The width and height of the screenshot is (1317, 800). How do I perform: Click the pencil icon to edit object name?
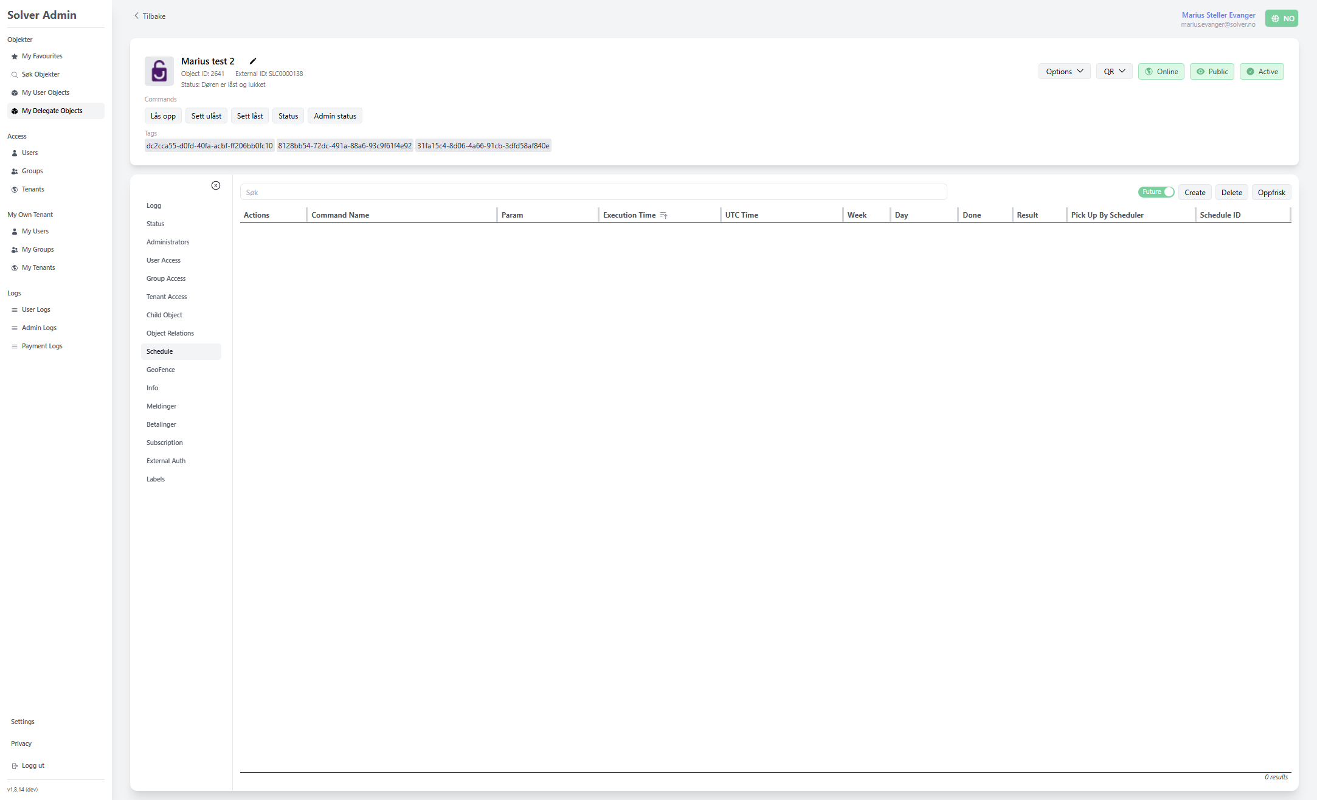click(253, 61)
